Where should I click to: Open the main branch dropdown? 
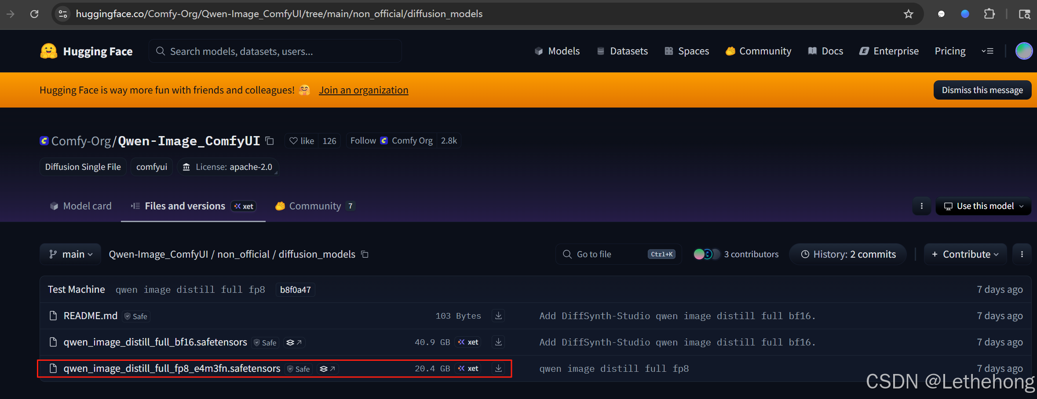[x=70, y=254]
